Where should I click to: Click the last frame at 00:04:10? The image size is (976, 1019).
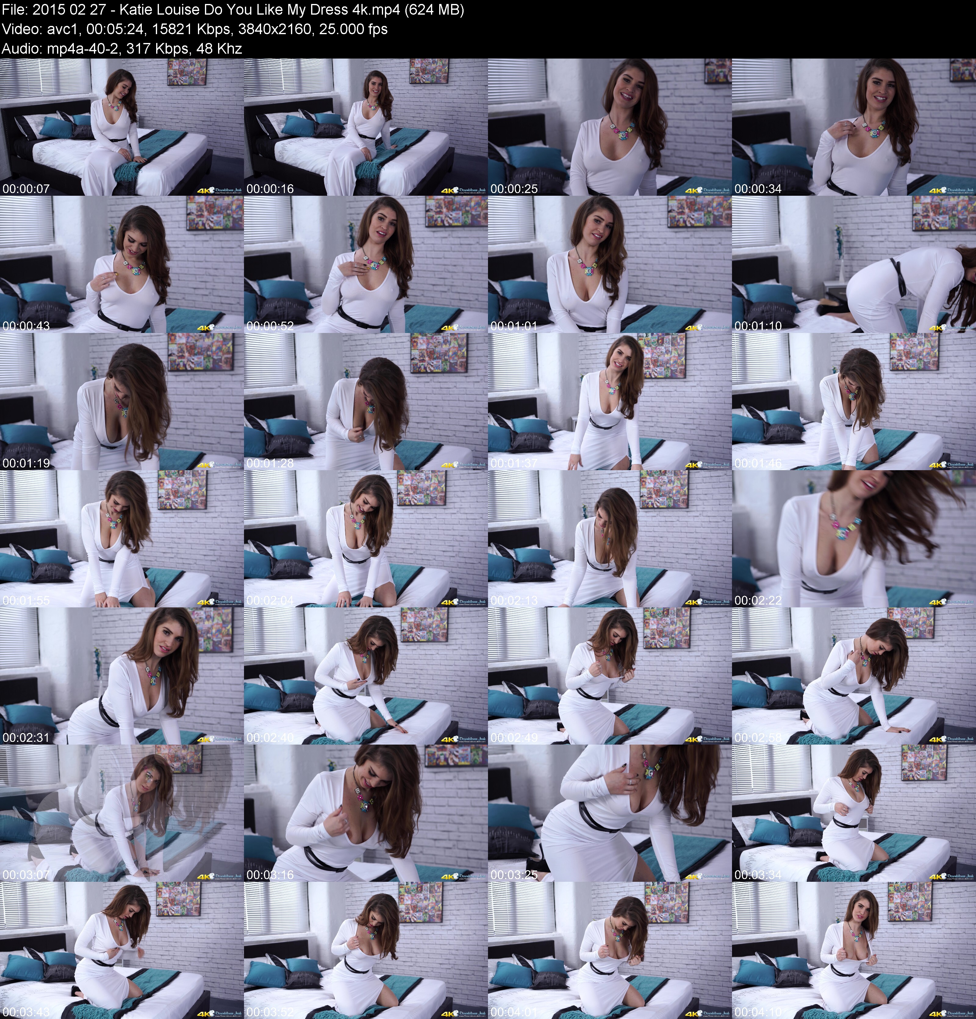click(x=854, y=950)
